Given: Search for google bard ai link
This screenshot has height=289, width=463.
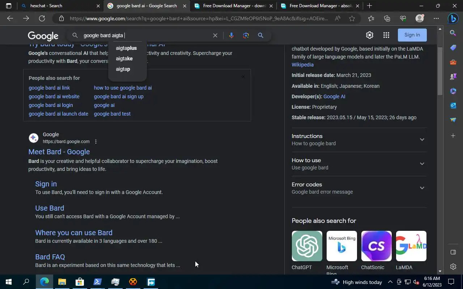Looking at the screenshot, I should [x=49, y=88].
